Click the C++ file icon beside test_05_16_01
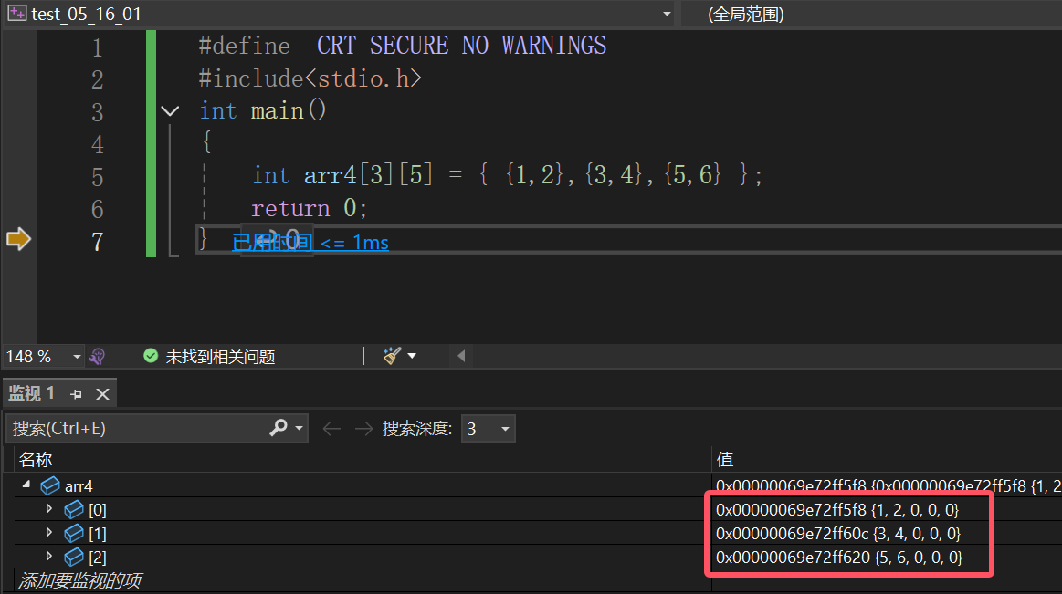Image resolution: width=1062 pixels, height=594 pixels. [x=17, y=14]
